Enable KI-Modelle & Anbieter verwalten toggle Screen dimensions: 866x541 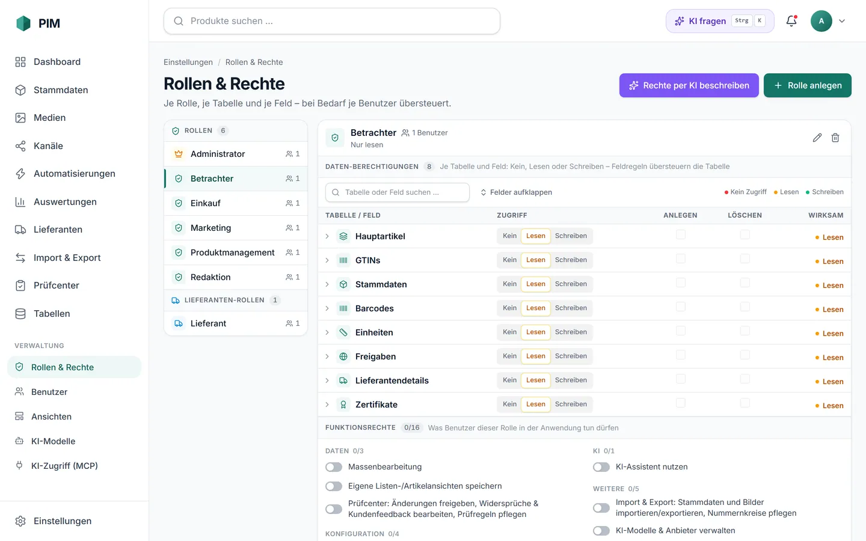(601, 531)
